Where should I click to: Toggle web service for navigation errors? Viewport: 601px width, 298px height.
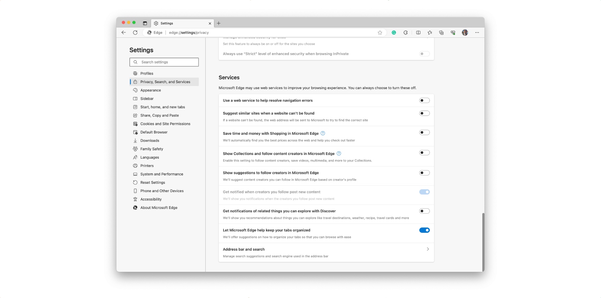[x=424, y=100]
